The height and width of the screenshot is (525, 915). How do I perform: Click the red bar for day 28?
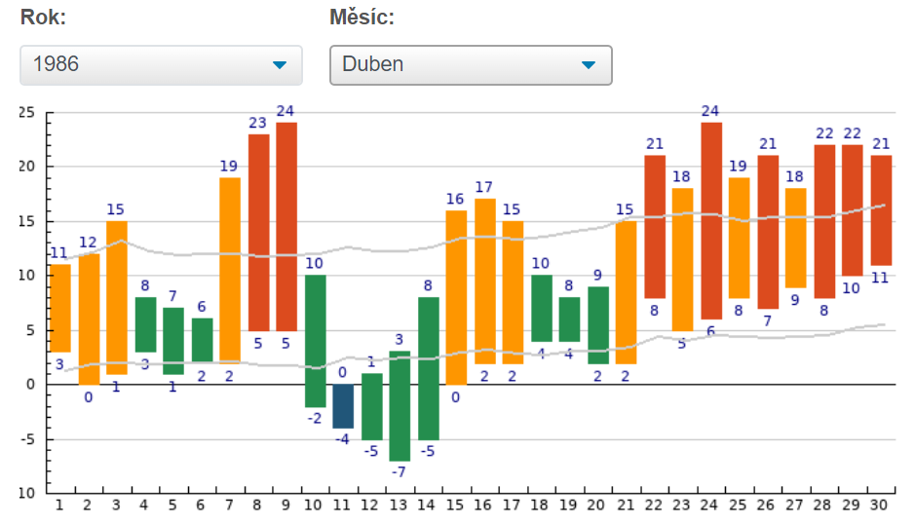[824, 221]
